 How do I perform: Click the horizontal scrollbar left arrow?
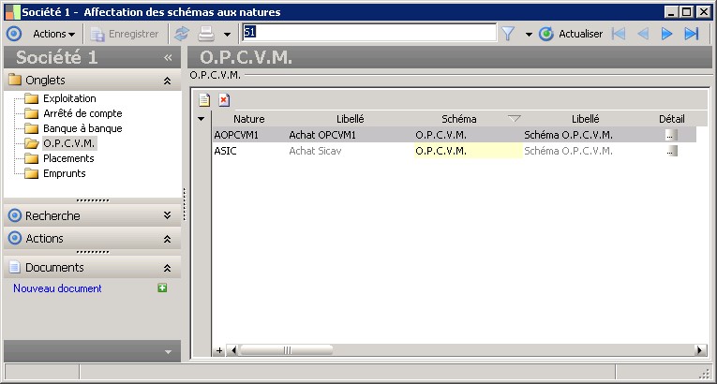point(233,350)
